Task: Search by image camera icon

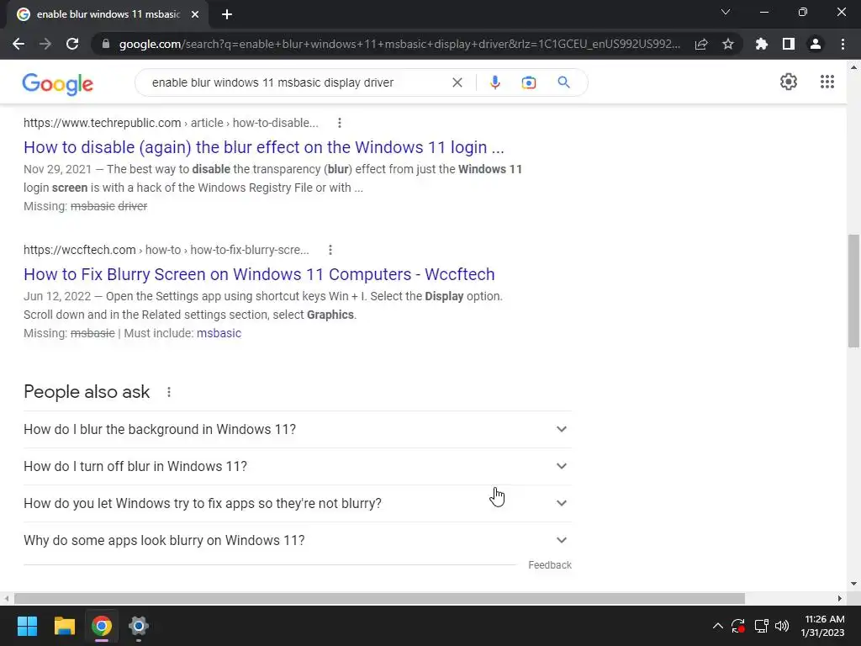Action: click(529, 82)
